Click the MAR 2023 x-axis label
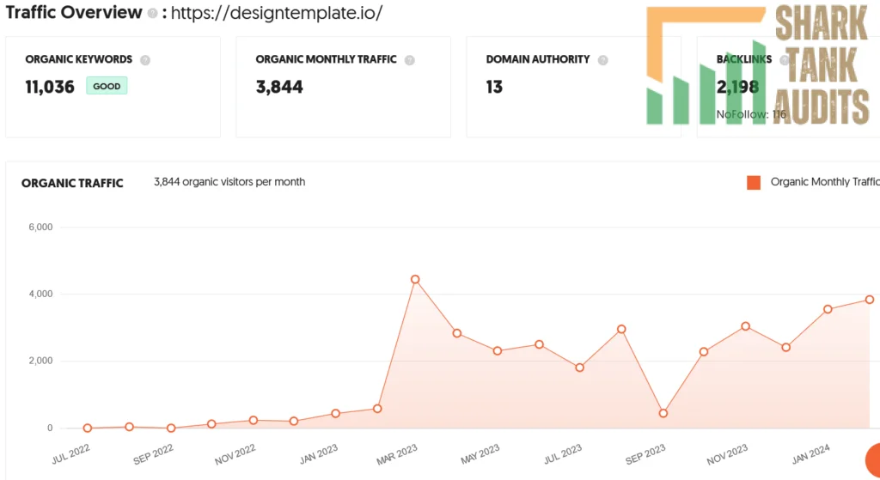Viewport: 880px width, 480px height. (397, 453)
